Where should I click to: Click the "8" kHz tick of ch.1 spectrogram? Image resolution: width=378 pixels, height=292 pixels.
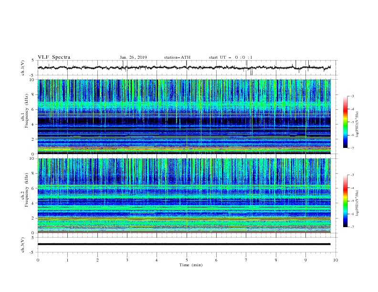tap(33, 94)
